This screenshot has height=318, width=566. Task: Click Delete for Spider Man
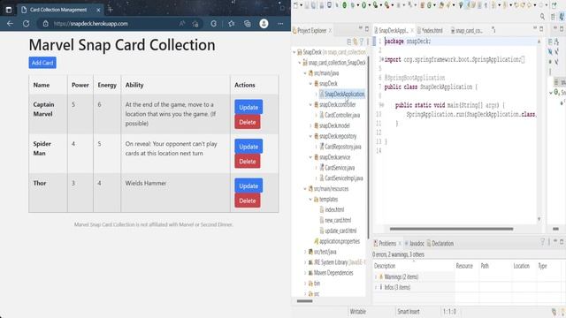click(x=248, y=162)
